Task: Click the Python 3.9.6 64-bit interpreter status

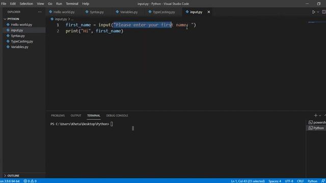Action: pyautogui.click(x=10, y=181)
